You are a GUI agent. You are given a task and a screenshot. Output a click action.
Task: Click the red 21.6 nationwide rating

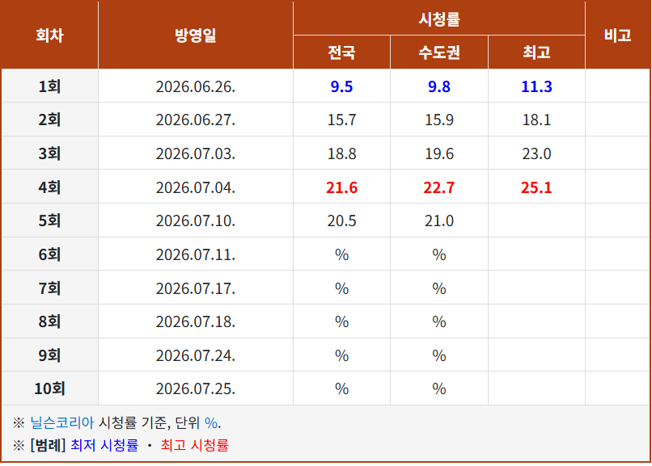click(x=341, y=187)
